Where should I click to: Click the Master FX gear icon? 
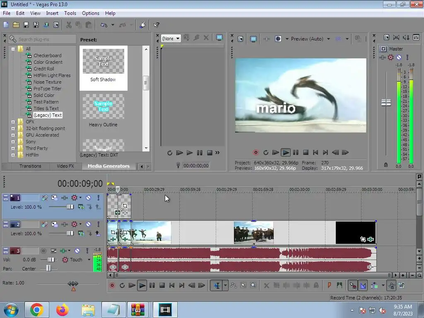pos(390,57)
